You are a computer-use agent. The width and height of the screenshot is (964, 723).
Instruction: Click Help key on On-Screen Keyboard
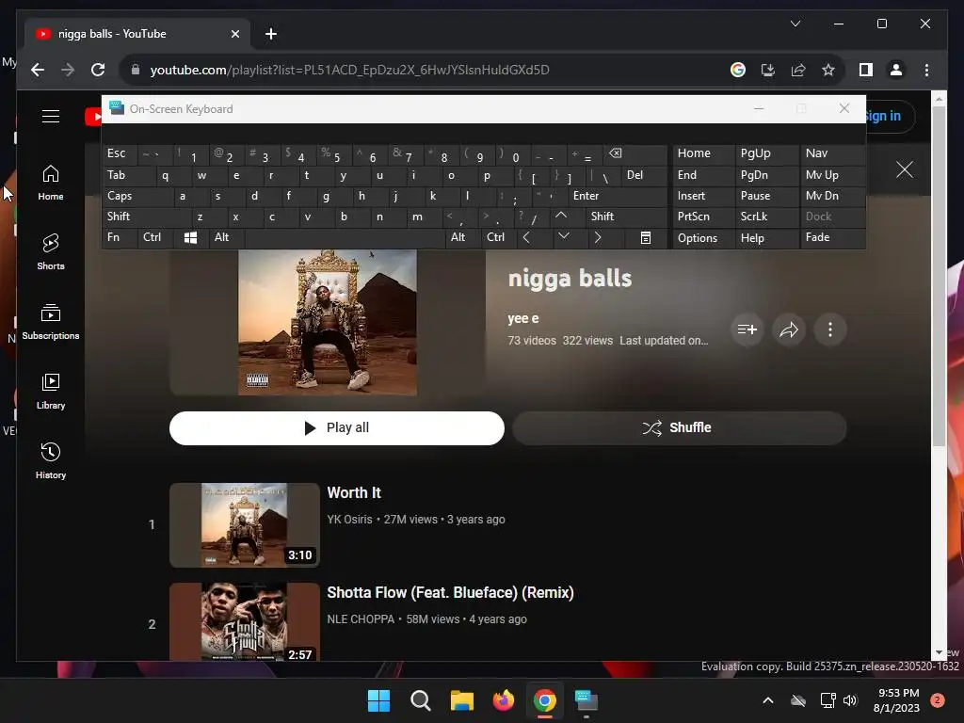pyautogui.click(x=766, y=237)
